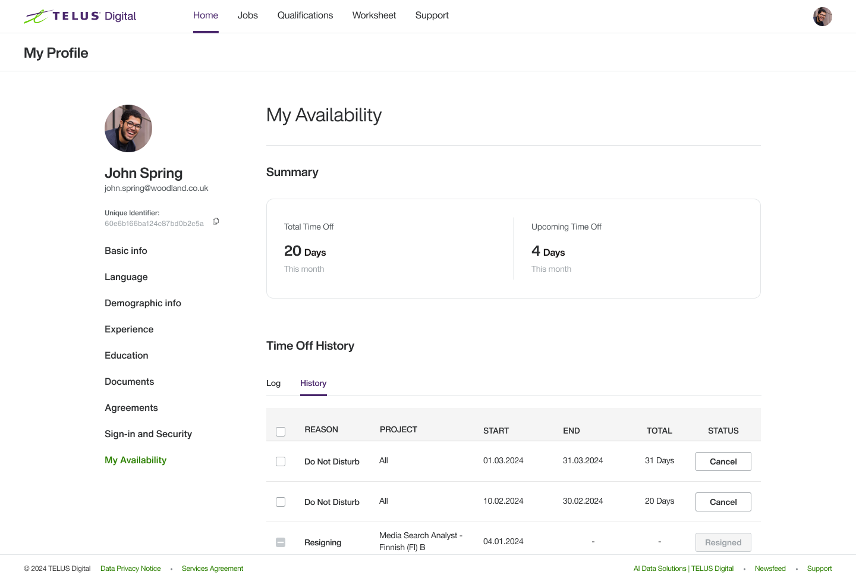Cancel the 20-day Do Not Disturb request
Screen dimensions: 856x584
[723, 501]
